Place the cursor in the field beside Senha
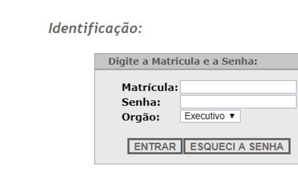This screenshot has width=298, height=196. click(x=238, y=102)
